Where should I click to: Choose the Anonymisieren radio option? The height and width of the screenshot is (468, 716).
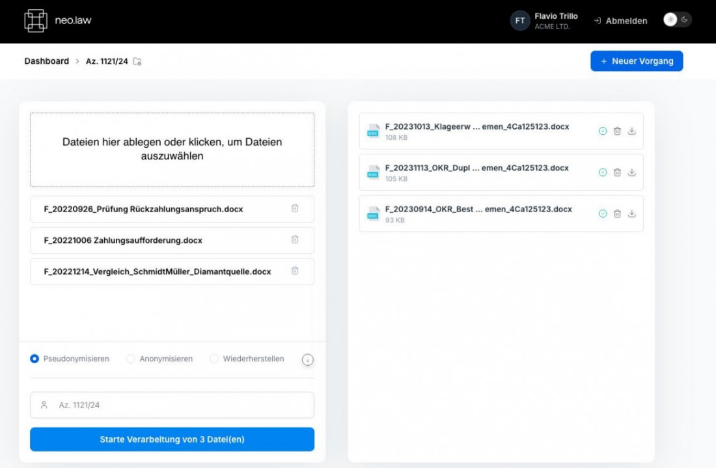click(131, 359)
